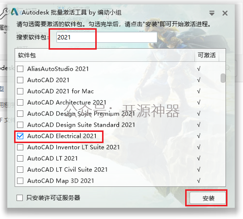Toggle the 只安装许可证服务器 checkbox
The image size is (243, 219).
click(x=19, y=198)
